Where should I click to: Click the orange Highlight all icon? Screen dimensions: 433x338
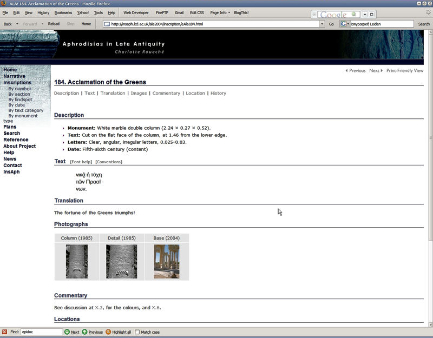[x=108, y=332]
